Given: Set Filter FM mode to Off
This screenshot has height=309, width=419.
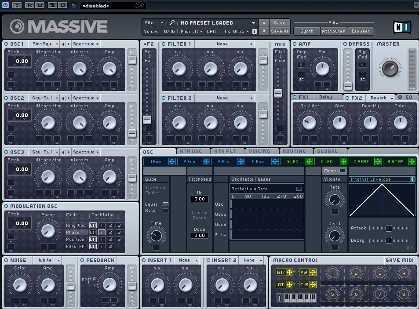Looking at the screenshot, I should pos(93,247).
